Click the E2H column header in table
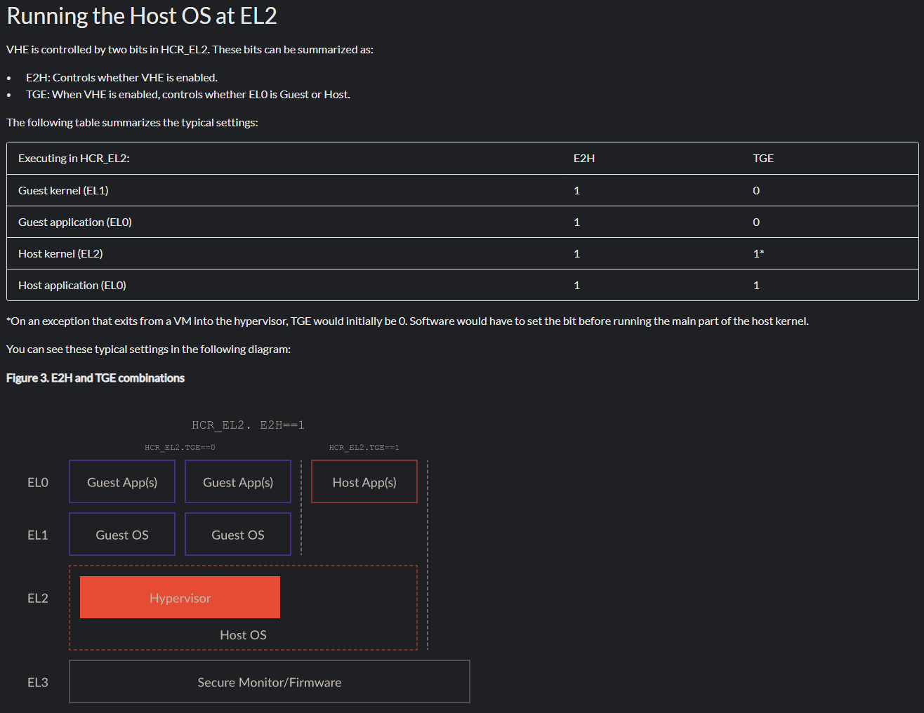The width and height of the screenshot is (924, 713). point(583,159)
